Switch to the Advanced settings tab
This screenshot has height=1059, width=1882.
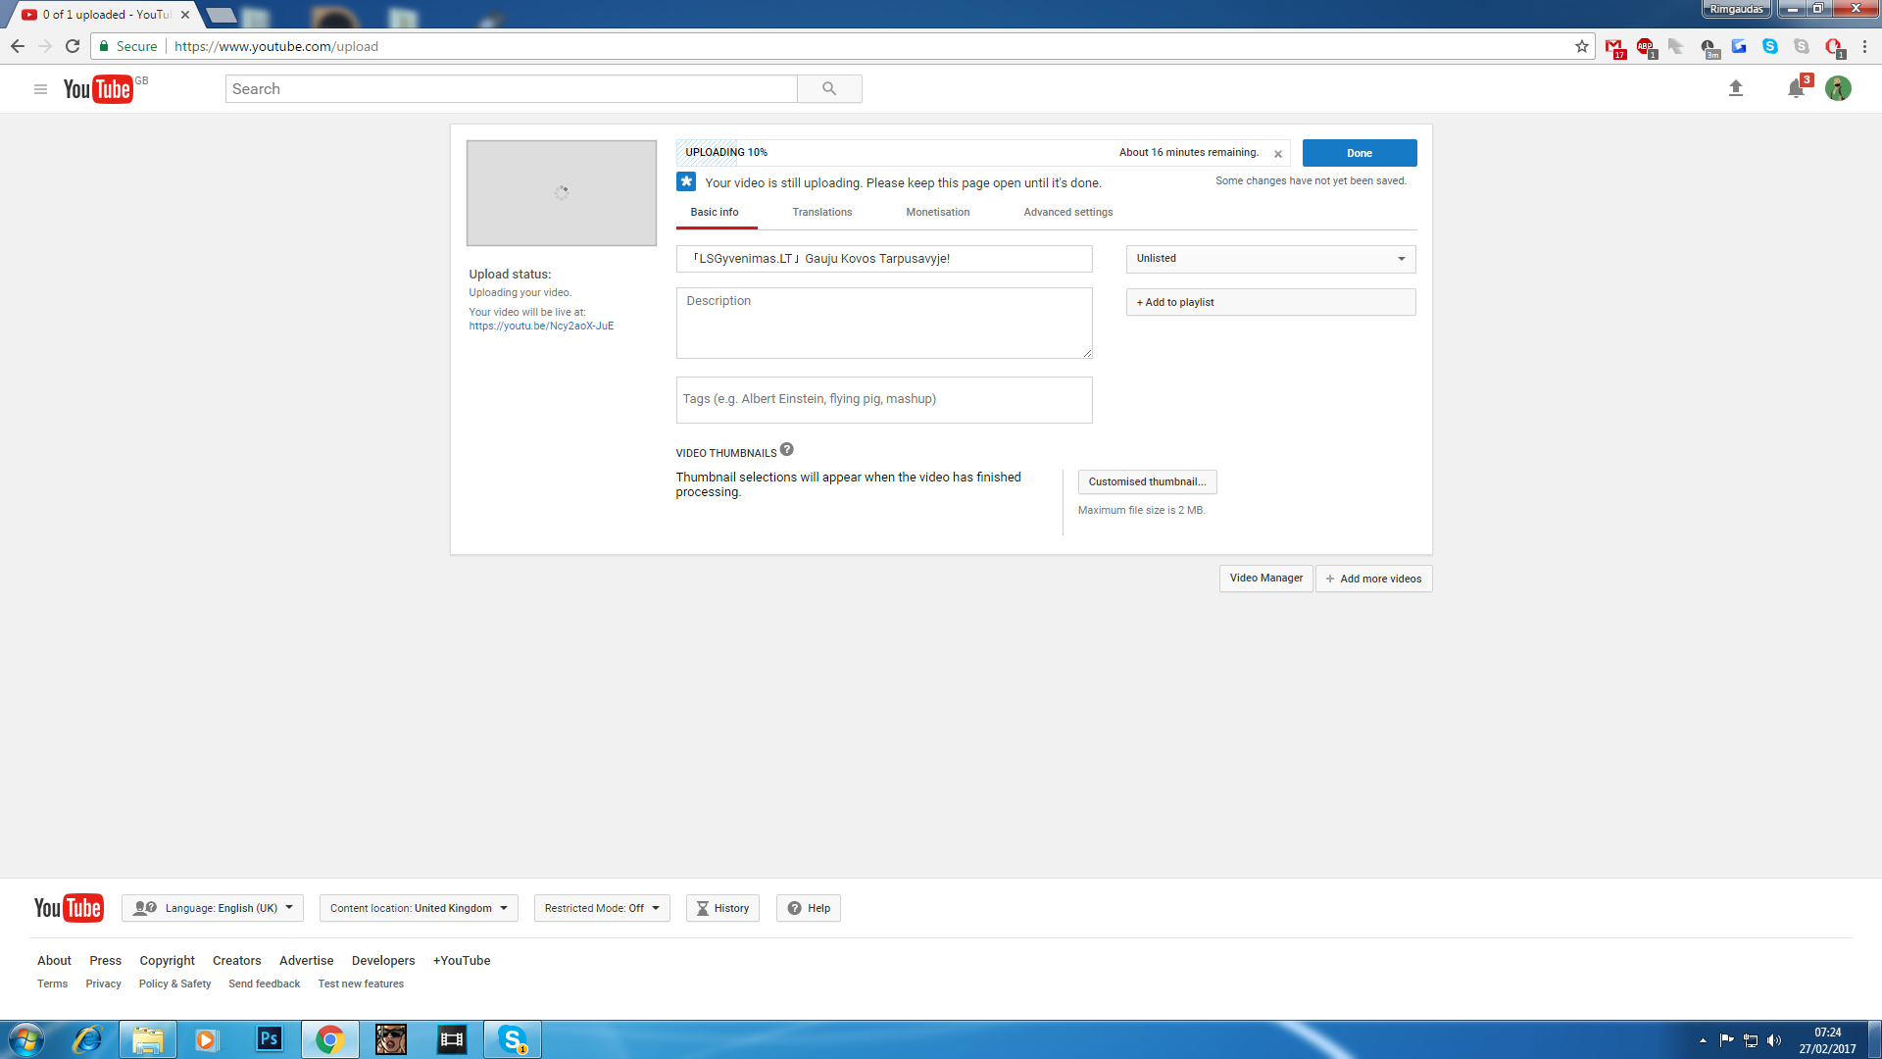1067,212
